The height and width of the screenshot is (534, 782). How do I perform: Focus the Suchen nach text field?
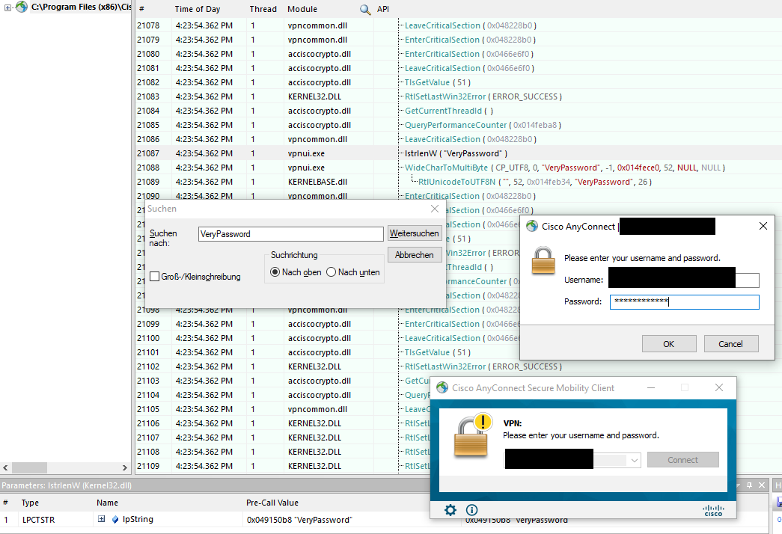pyautogui.click(x=291, y=234)
